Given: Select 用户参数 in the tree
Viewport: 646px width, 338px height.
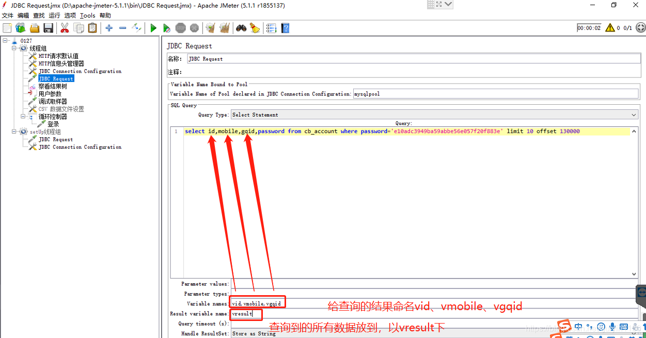Looking at the screenshot, I should 50,94.
